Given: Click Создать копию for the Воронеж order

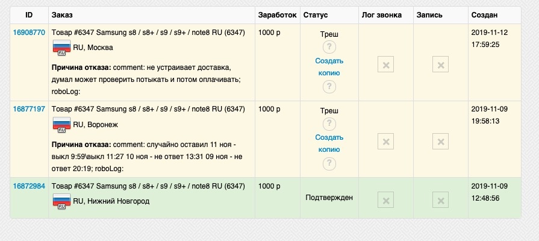Looking at the screenshot, I should tap(329, 143).
